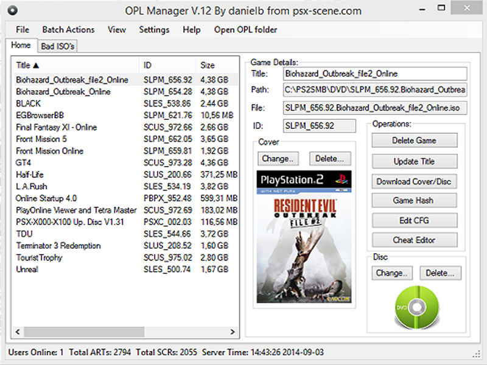The height and width of the screenshot is (365, 487).
Task: Switch to the Bad ISO's tab
Action: tap(57, 45)
